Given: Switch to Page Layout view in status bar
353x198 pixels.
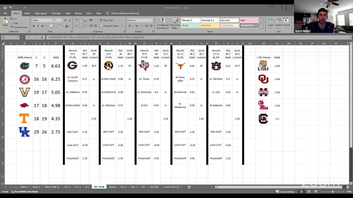Looking at the screenshot, I should click(308, 192).
